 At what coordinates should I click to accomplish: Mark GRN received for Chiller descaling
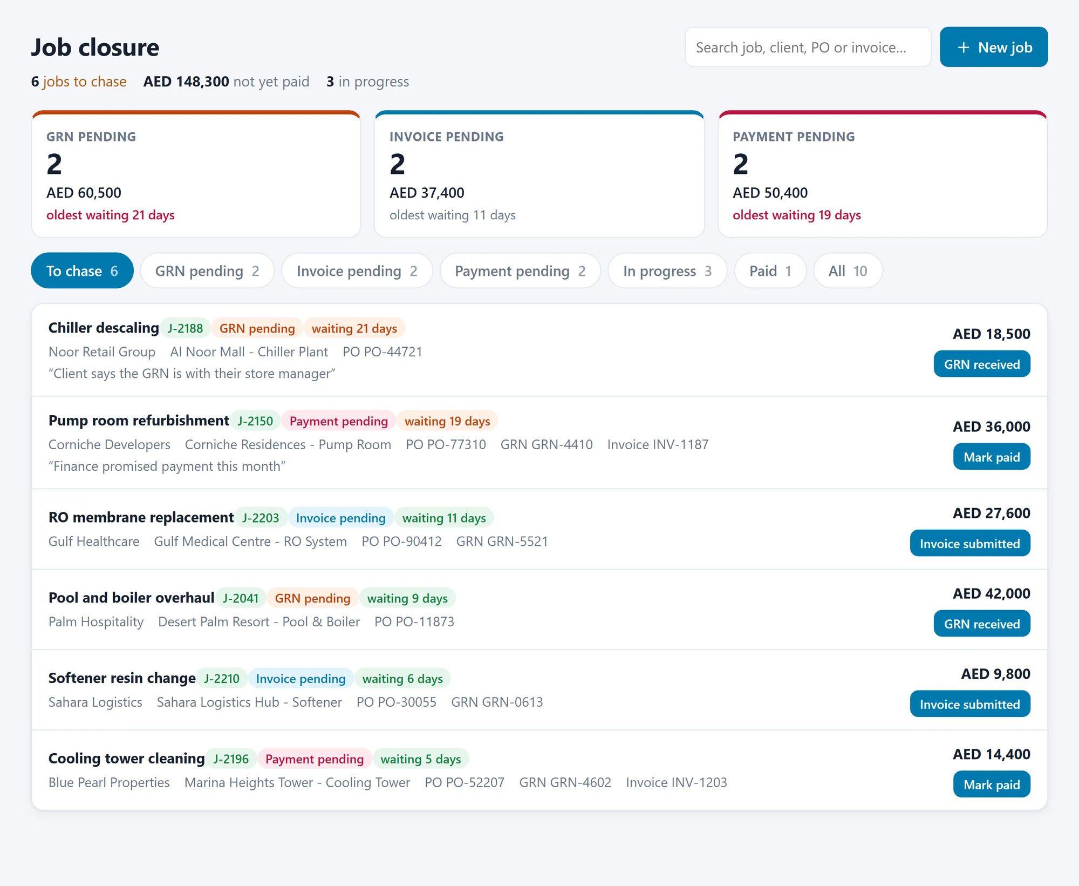(x=982, y=364)
